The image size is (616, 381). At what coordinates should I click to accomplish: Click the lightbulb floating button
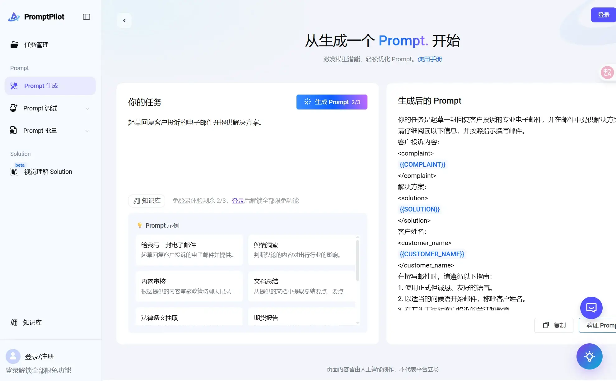(x=589, y=356)
